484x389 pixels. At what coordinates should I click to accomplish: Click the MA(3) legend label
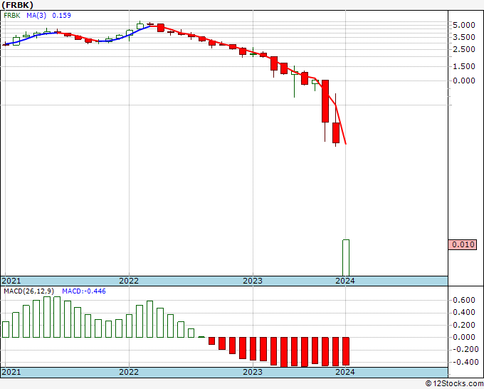point(36,16)
